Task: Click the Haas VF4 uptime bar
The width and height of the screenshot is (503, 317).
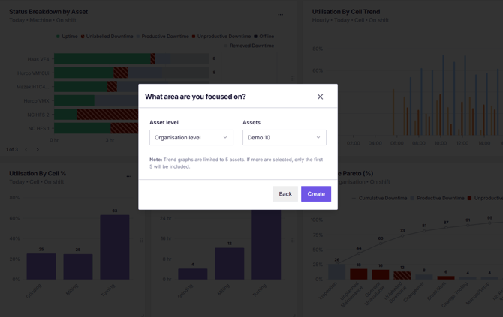Action: pos(102,59)
